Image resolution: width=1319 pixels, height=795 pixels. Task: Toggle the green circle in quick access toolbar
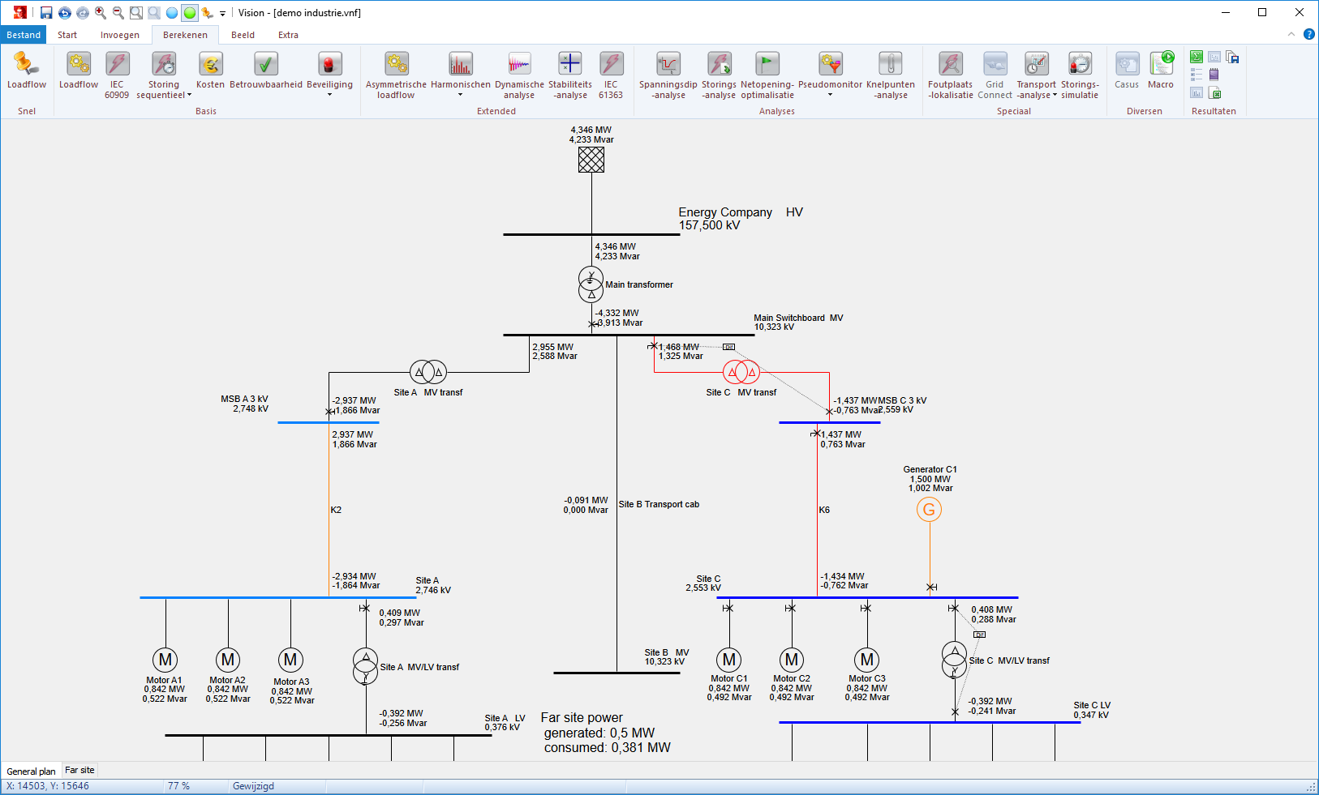190,13
